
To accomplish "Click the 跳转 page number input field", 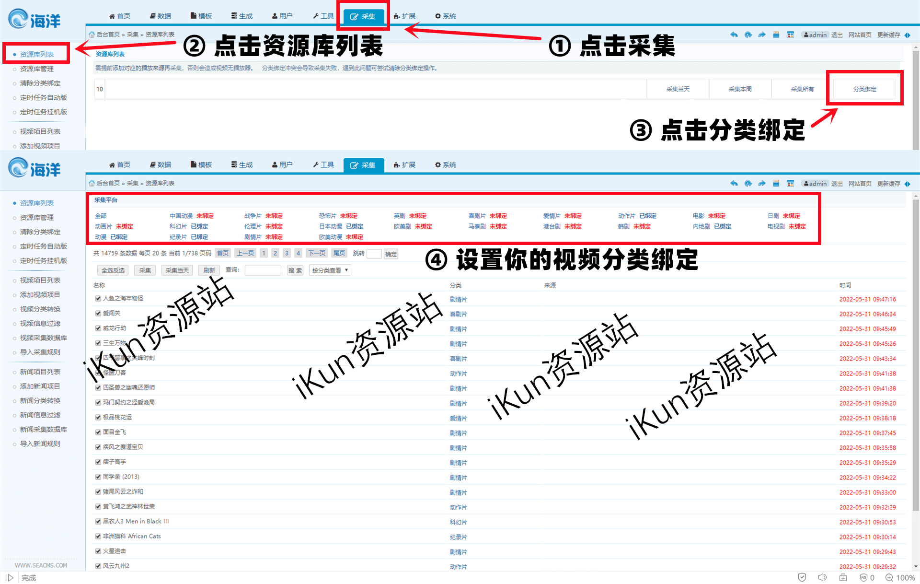I will (x=374, y=254).
